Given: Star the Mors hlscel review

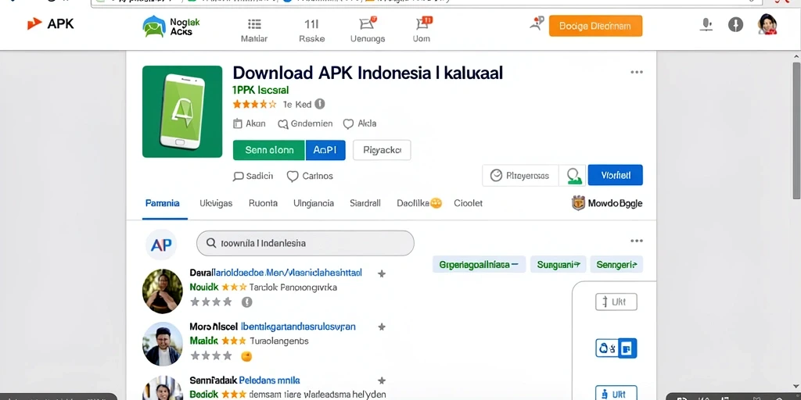Looking at the screenshot, I should point(381,327).
